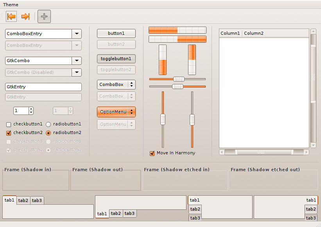This screenshot has height=227, width=321.
Task: Open the GtkCombo (Disabled) dropdown arrow
Action: coord(77,72)
